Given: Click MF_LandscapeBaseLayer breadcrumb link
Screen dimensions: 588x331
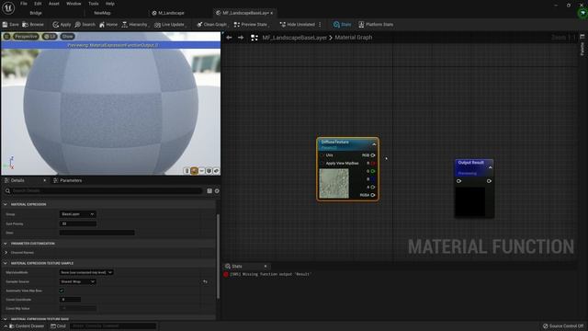Looking at the screenshot, I should 294,38.
